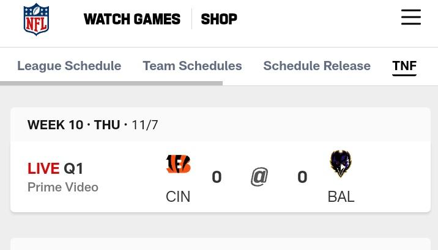Open the Watch Games link
Viewport: 438px width, 250px height.
(x=132, y=20)
